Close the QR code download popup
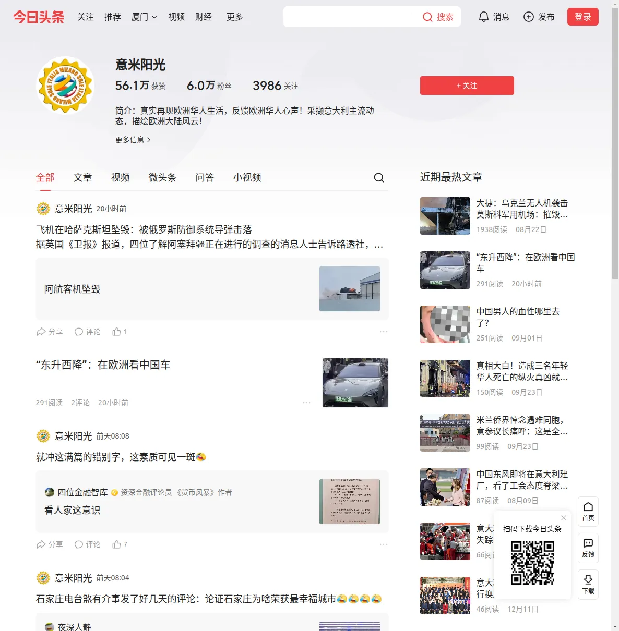The height and width of the screenshot is (631, 619). [x=564, y=518]
